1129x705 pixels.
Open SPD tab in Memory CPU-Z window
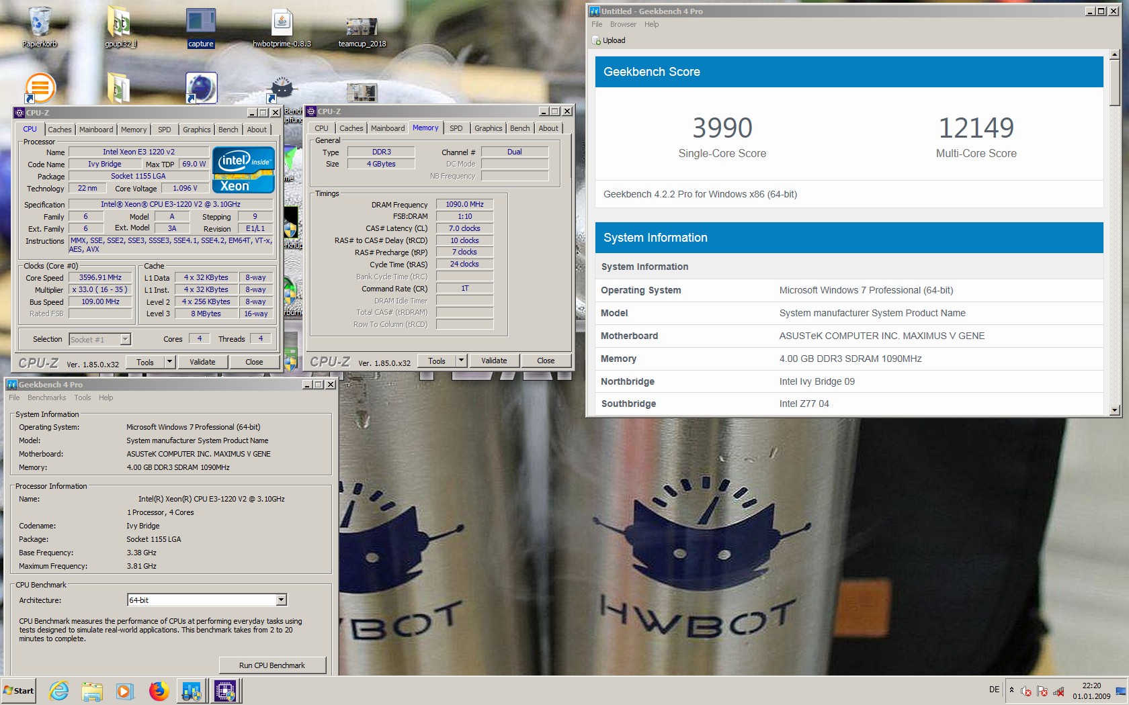[x=456, y=128]
